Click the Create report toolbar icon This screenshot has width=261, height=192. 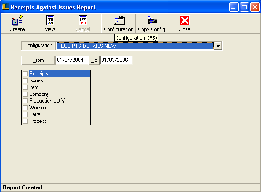click(x=17, y=20)
